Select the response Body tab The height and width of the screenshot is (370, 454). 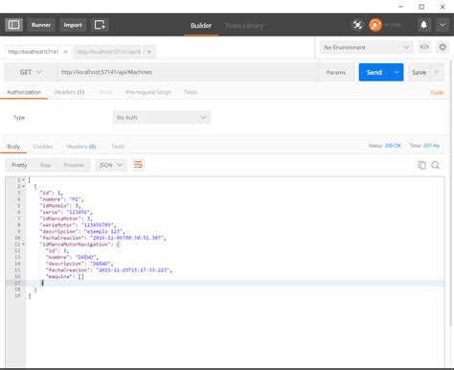13,147
